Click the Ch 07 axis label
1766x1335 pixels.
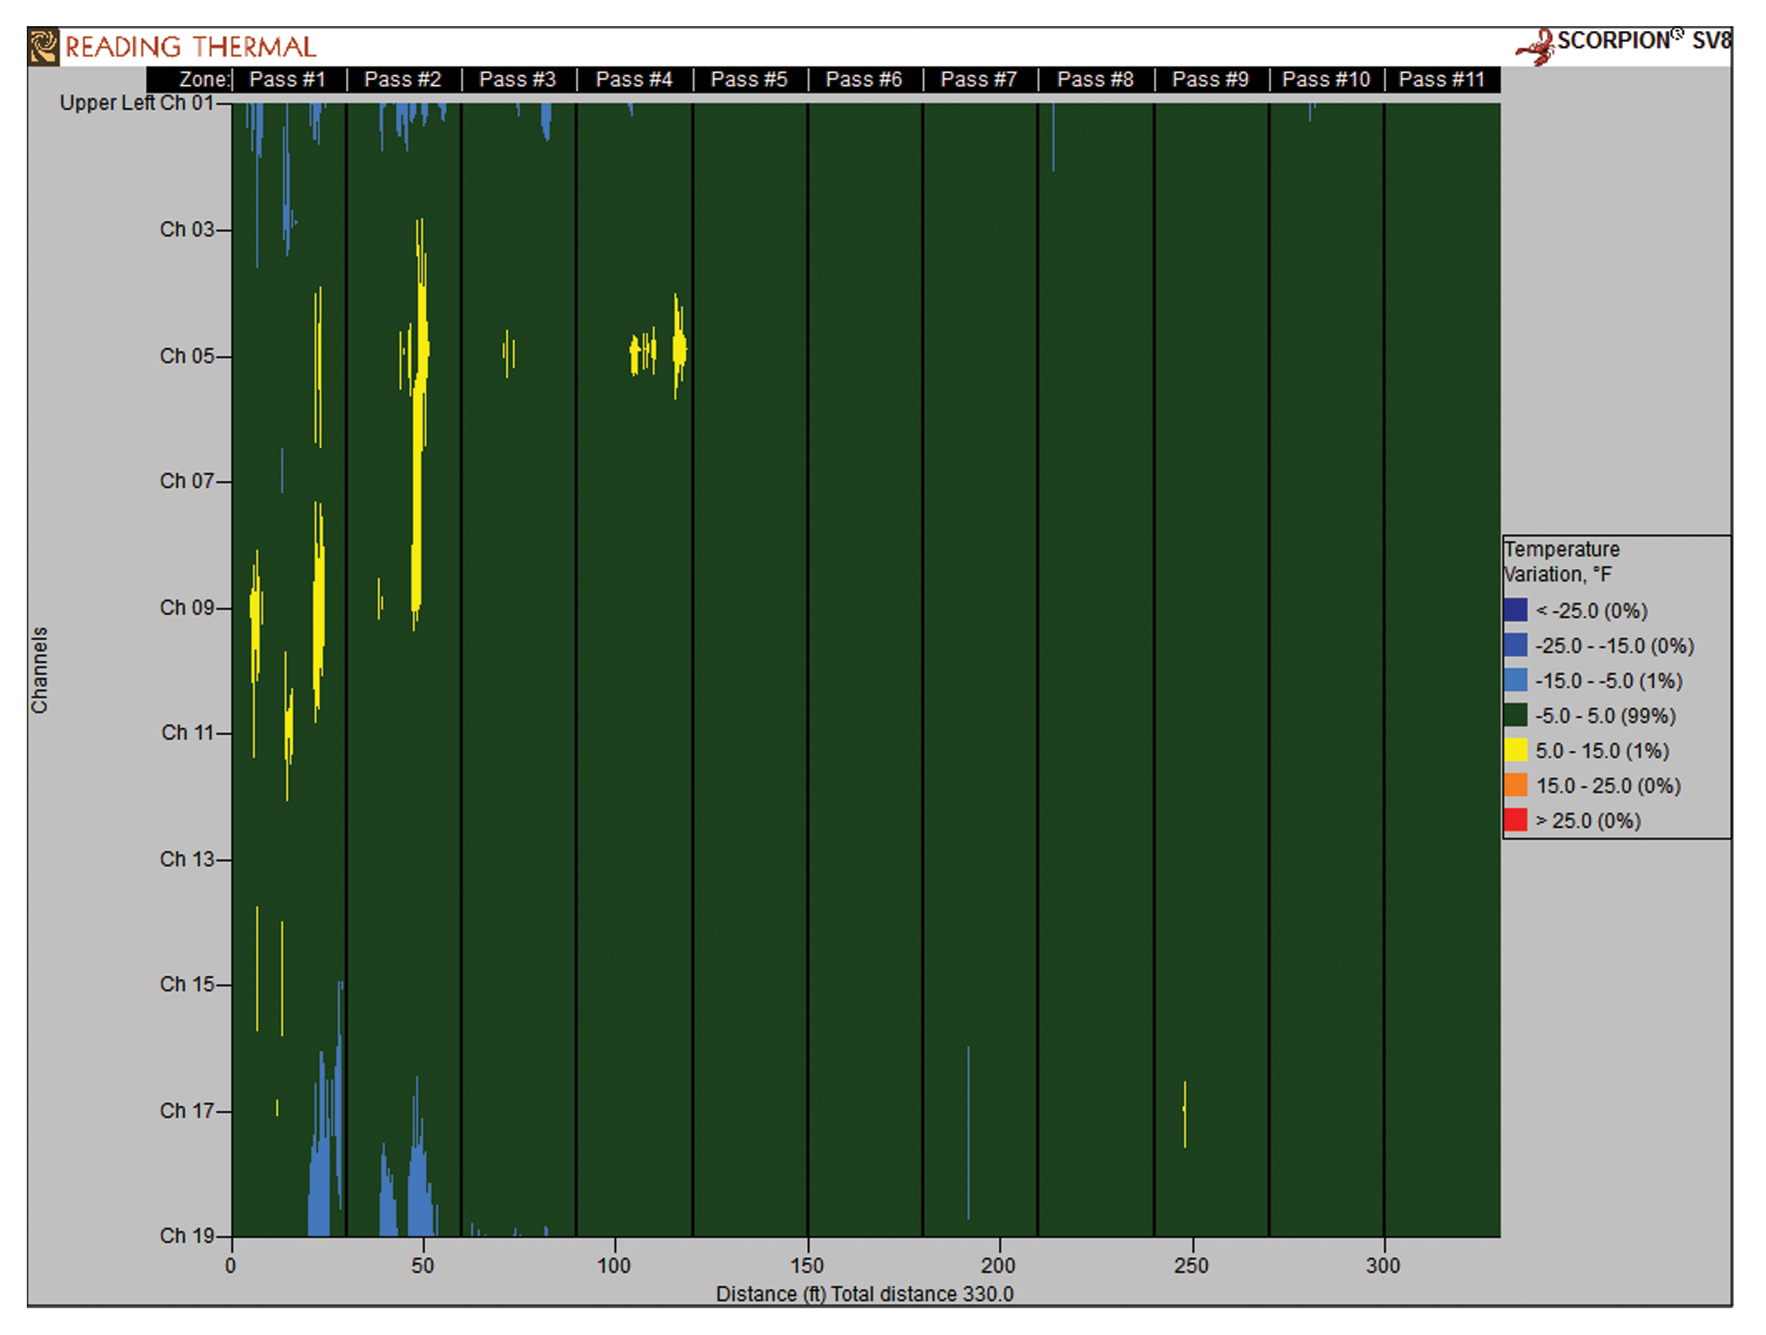(188, 480)
